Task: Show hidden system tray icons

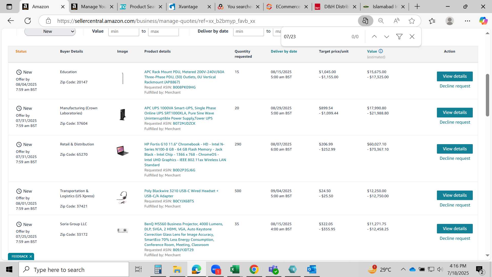Action: point(403,269)
